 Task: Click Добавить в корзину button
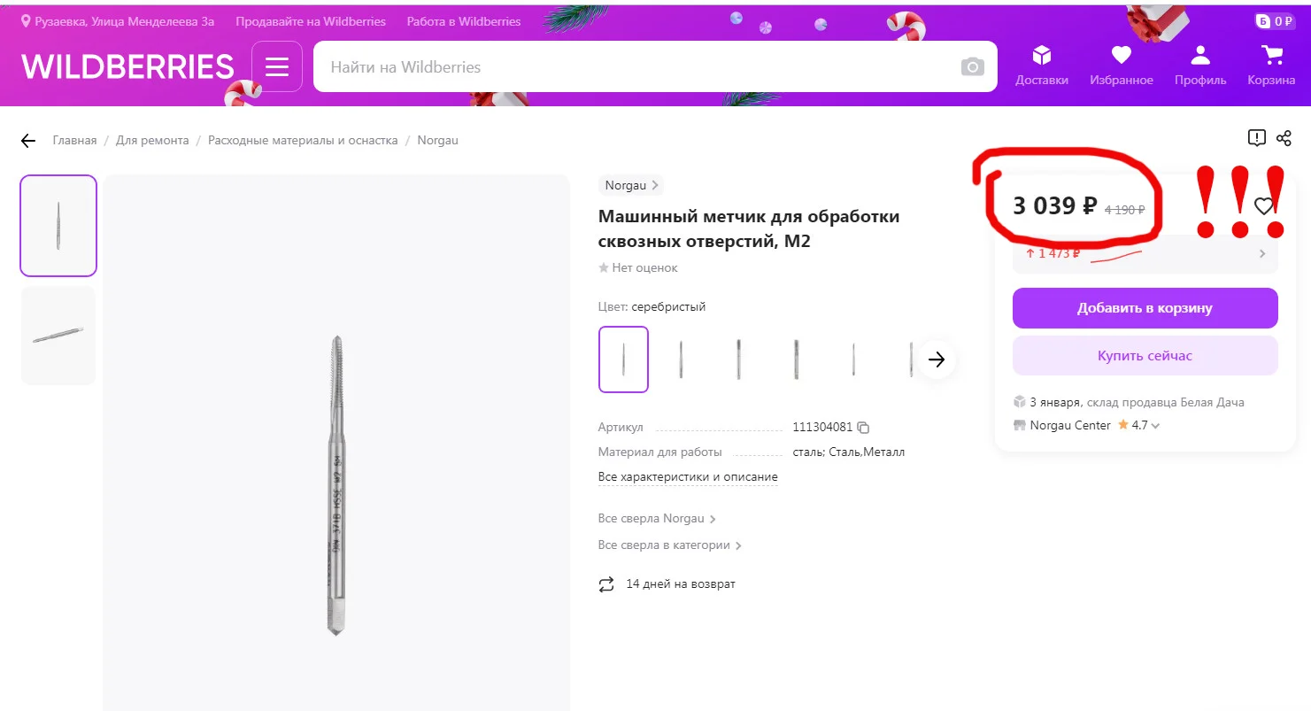coord(1145,308)
